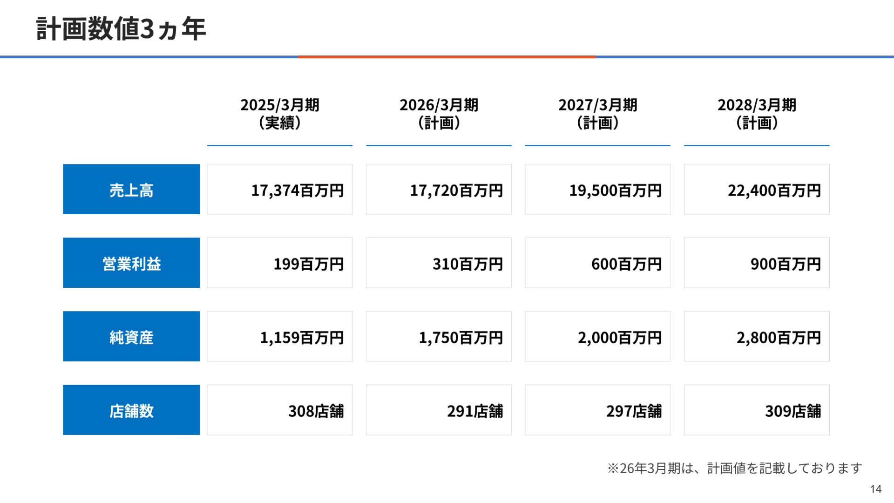Click the 1,750百万円 net assets cell
The image size is (894, 503).
tap(439, 336)
